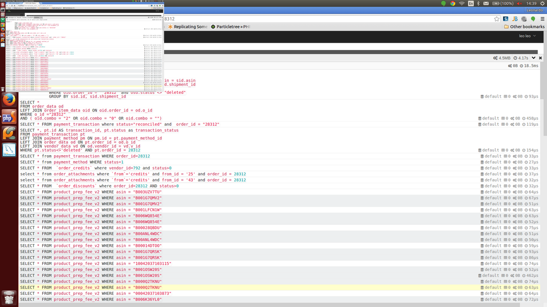The image size is (547, 307).
Task: Open the Trash in the launcher
Action: 9,297
